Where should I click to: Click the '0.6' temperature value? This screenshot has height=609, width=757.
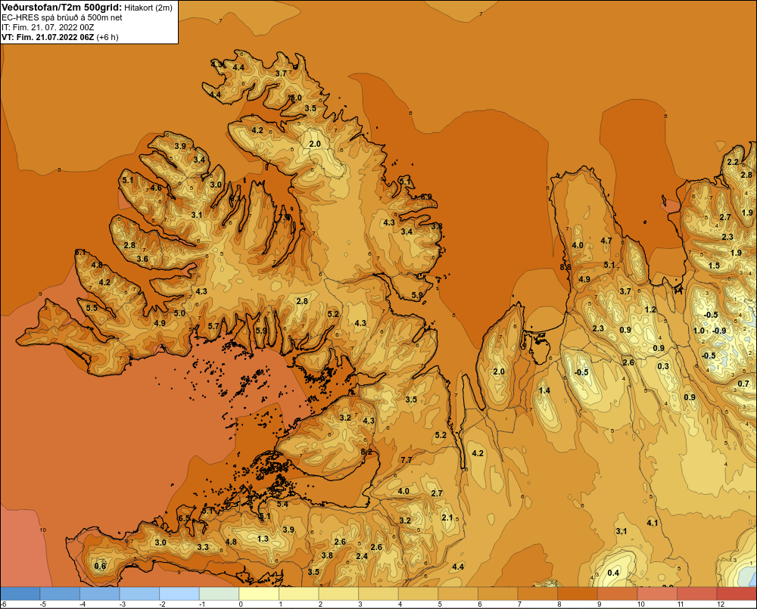(100, 566)
